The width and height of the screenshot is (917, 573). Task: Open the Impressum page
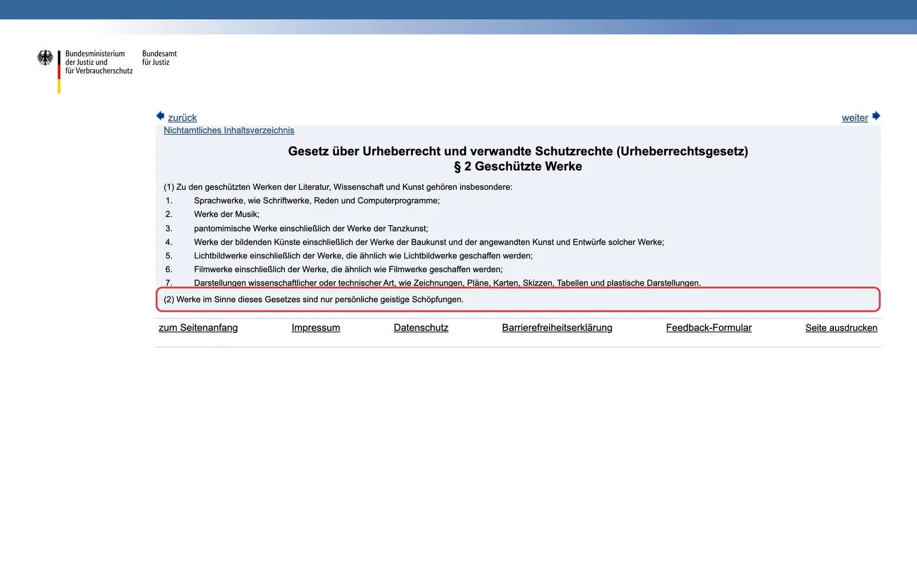tap(316, 328)
